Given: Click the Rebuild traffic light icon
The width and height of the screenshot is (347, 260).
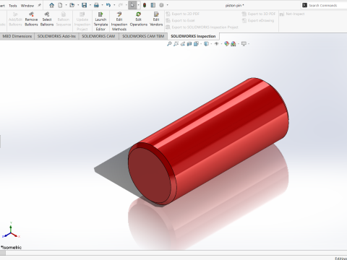Looking at the screenshot, I should 145,5.
